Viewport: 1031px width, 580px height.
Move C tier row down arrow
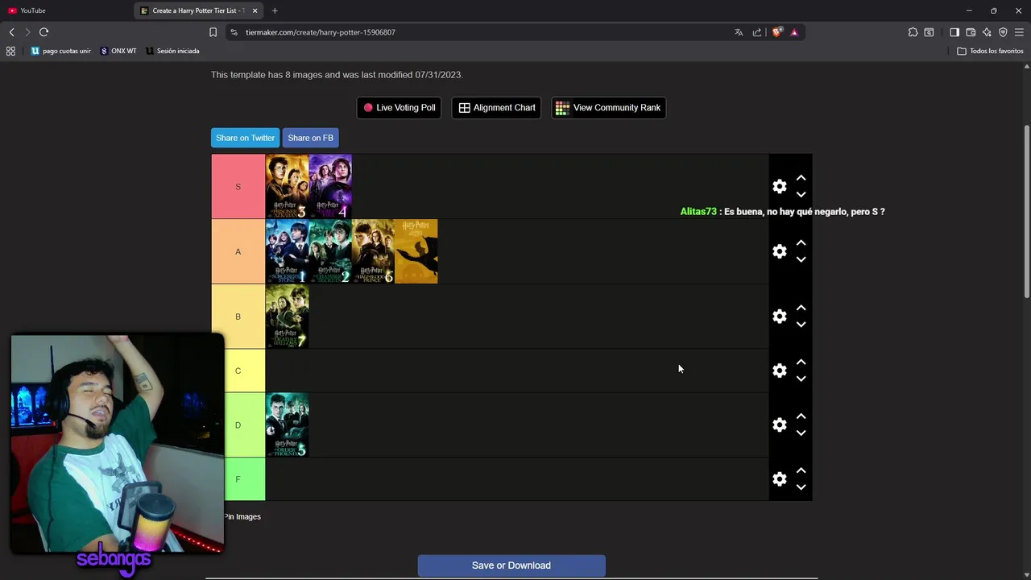801,379
